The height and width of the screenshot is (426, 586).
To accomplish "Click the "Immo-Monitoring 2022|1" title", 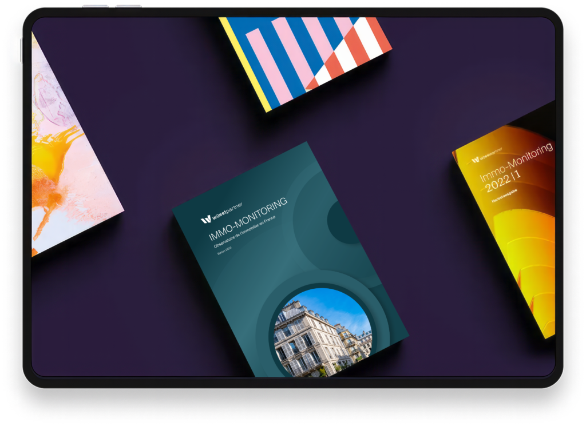I will [x=516, y=168].
